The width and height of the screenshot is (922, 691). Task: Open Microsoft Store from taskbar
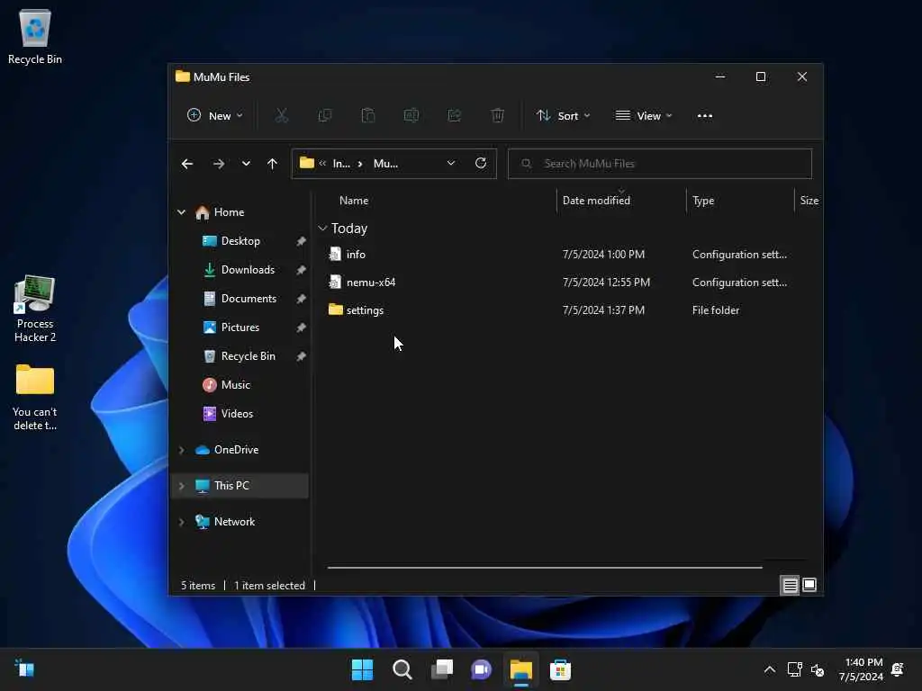[x=560, y=669]
